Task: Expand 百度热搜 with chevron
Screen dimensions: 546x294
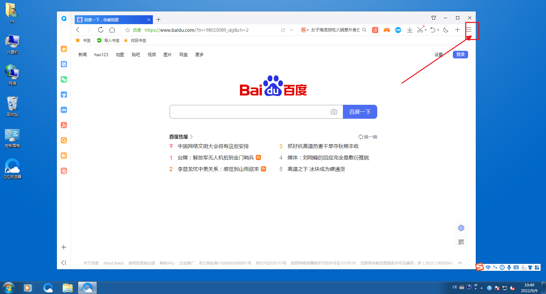Action: [x=191, y=137]
